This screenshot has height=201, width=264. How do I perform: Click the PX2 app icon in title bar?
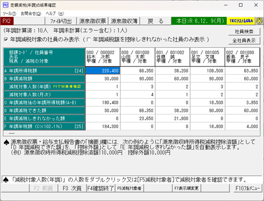point(6,5)
